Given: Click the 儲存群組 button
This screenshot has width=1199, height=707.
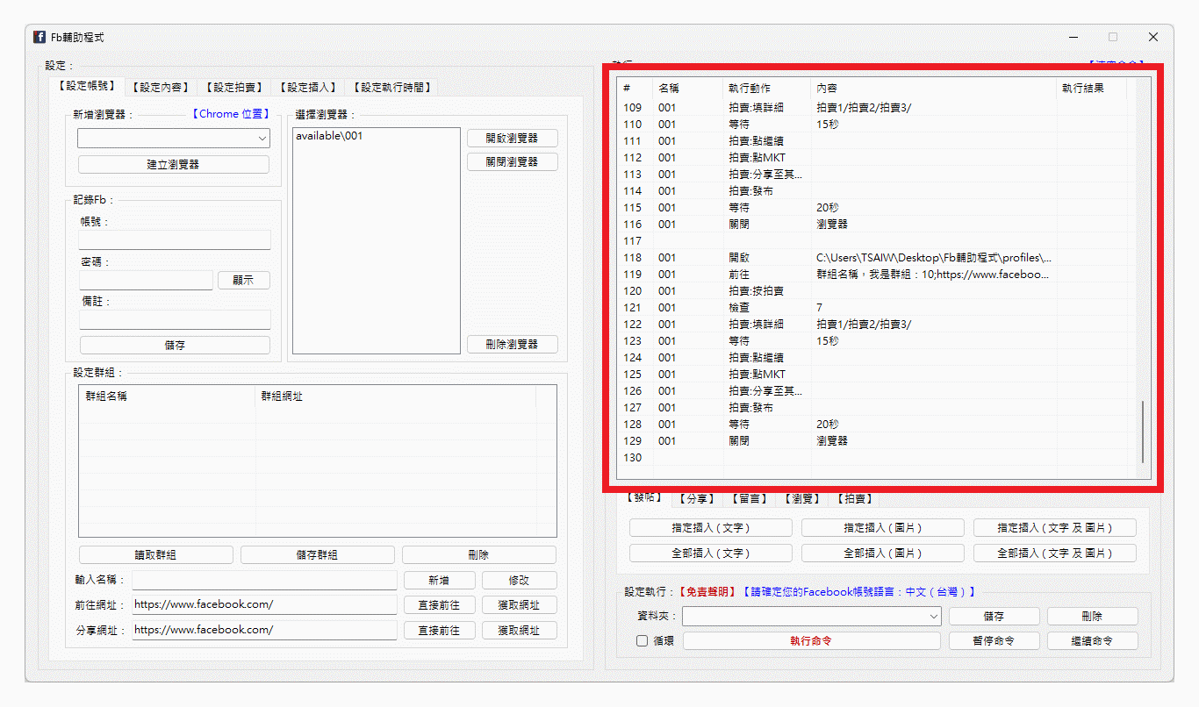Looking at the screenshot, I should [x=318, y=555].
